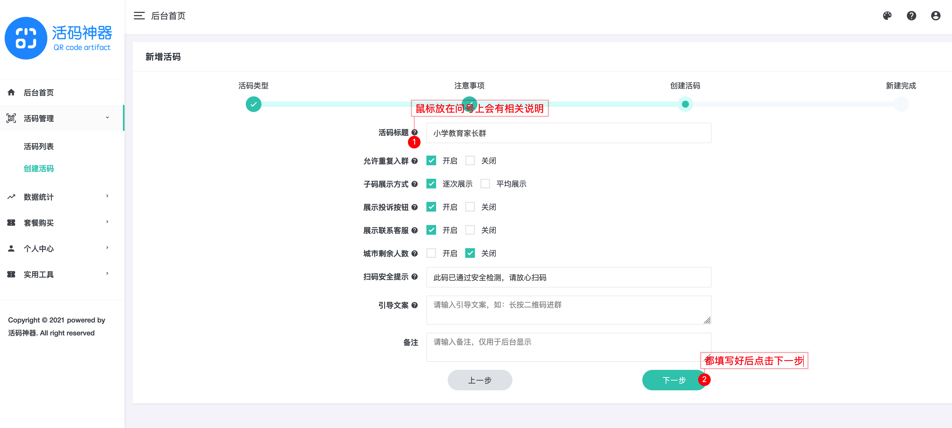Check 关闭 for 允许重复入群
952x428 pixels.
coord(470,160)
